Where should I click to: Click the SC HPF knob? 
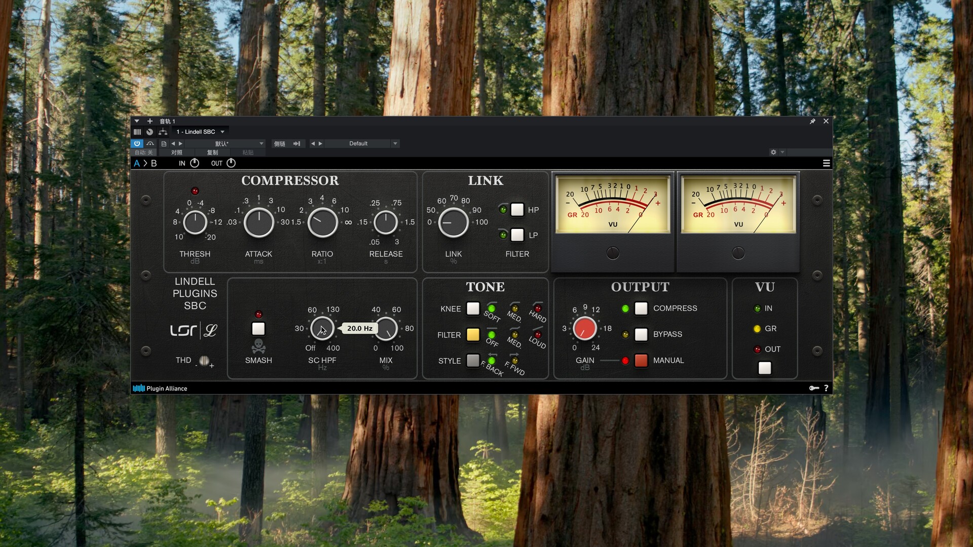pyautogui.click(x=322, y=328)
